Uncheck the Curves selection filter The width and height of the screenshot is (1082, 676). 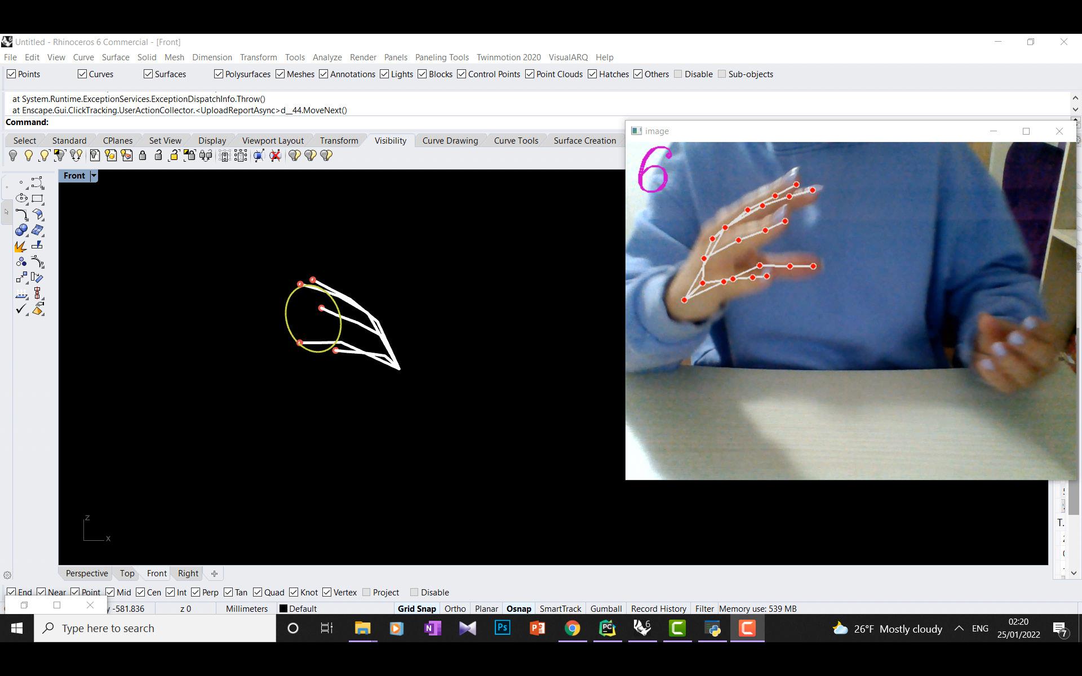click(82, 74)
